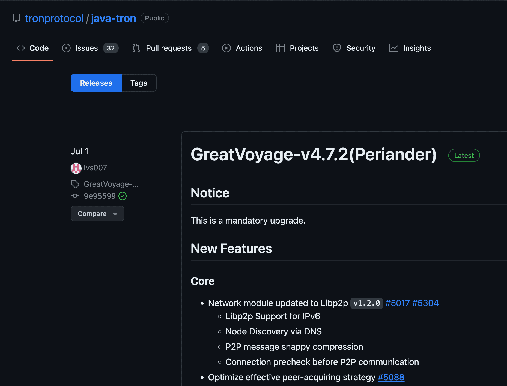The width and height of the screenshot is (507, 386).
Task: Click the repository book icon beside tronprotocol
Action: coord(16,18)
